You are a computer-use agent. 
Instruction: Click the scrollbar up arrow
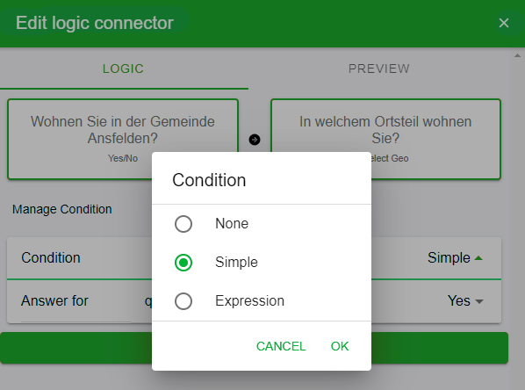(517, 55)
